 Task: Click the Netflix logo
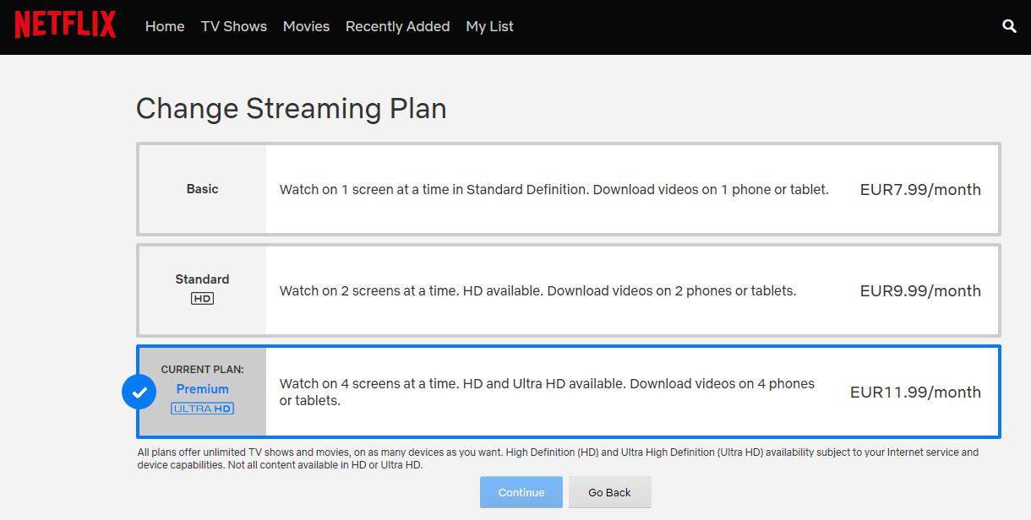(65, 25)
